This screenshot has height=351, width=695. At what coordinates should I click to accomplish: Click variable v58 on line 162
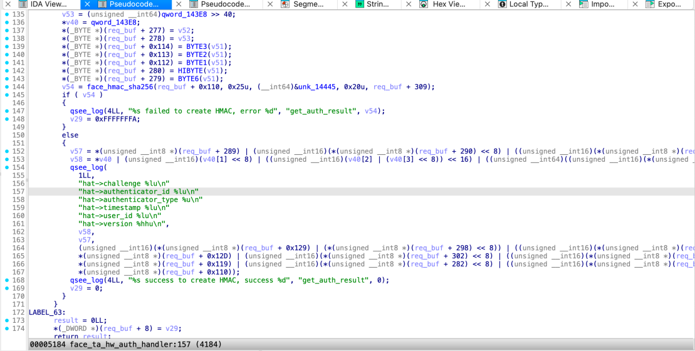click(x=85, y=232)
